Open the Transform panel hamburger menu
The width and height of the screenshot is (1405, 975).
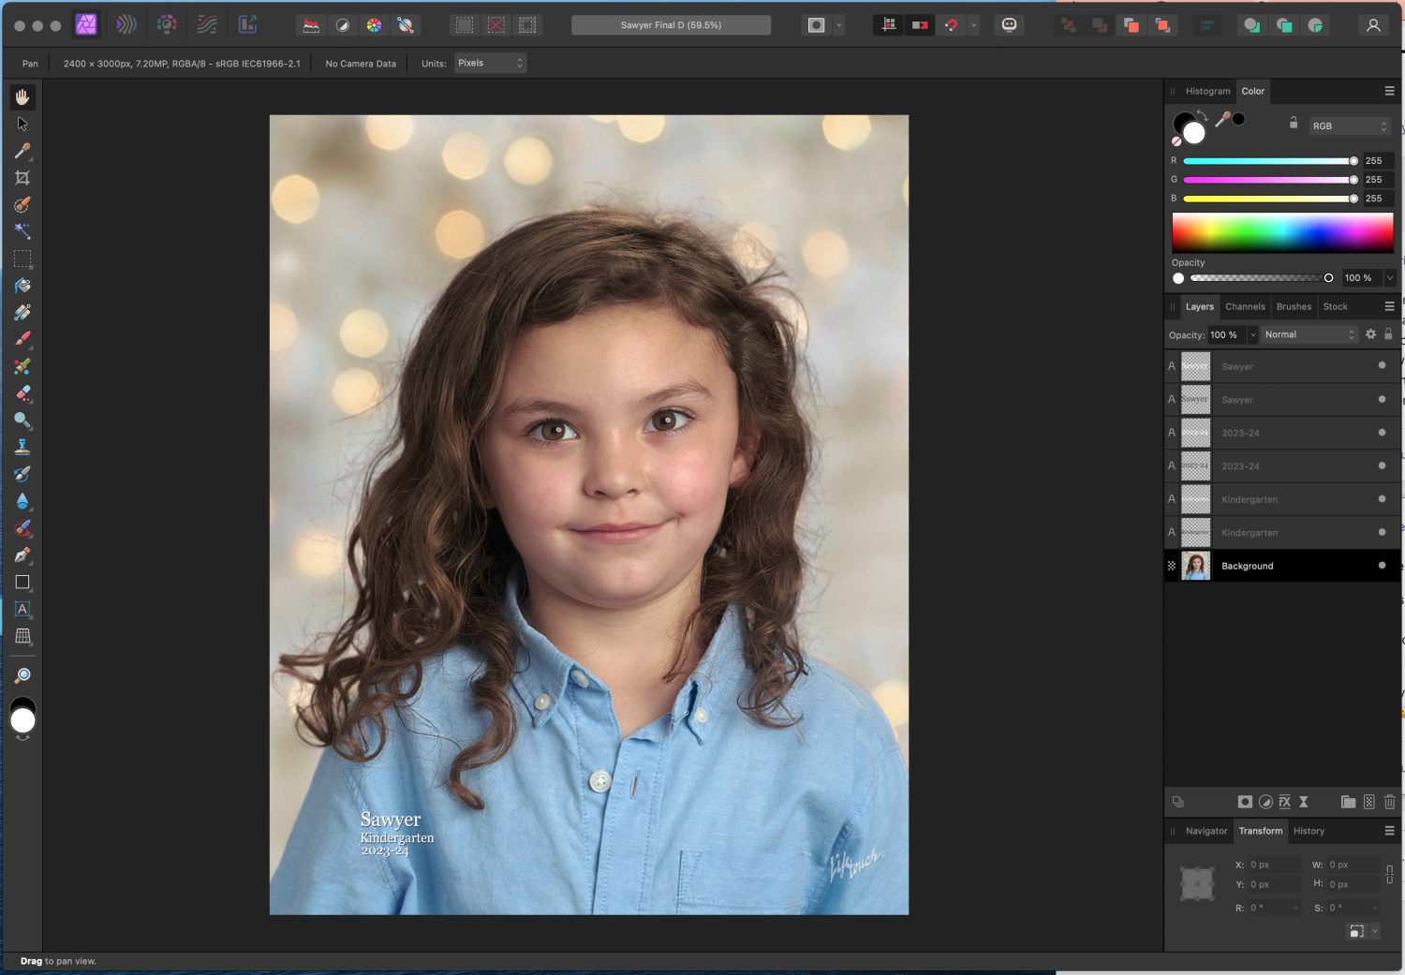[1389, 831]
